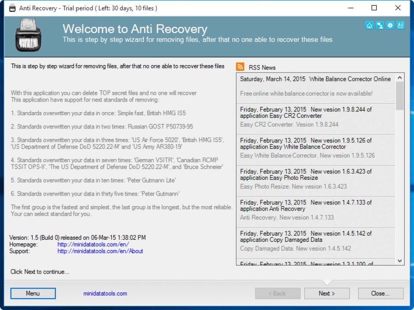Click the shredder logo in header
This screenshot has width=414, height=310.
click(x=28, y=35)
